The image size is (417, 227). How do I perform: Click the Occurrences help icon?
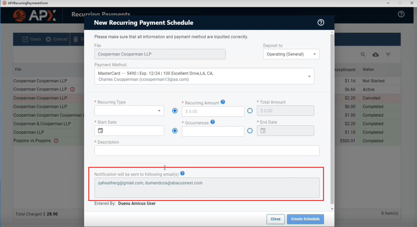(213, 122)
